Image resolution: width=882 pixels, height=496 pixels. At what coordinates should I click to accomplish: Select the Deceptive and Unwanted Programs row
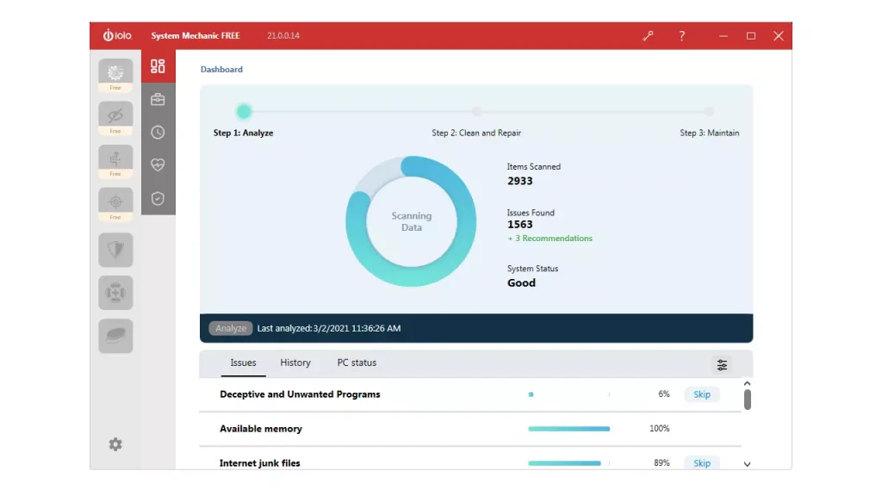pos(470,394)
